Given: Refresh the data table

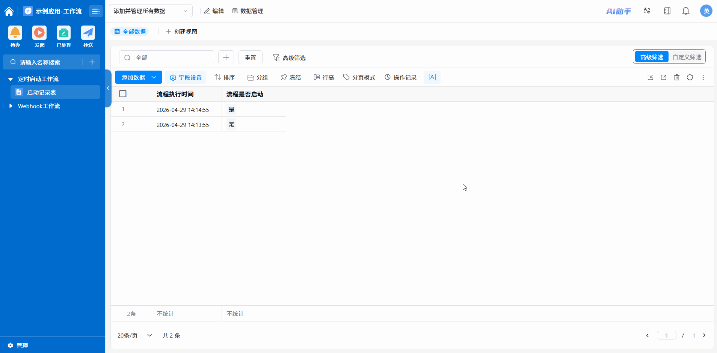Looking at the screenshot, I should pyautogui.click(x=690, y=77).
